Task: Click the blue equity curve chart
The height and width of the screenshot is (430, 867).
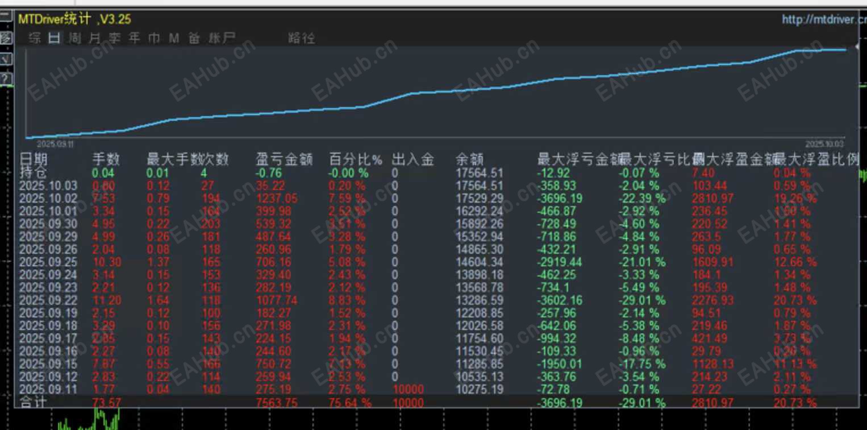Action: point(436,93)
